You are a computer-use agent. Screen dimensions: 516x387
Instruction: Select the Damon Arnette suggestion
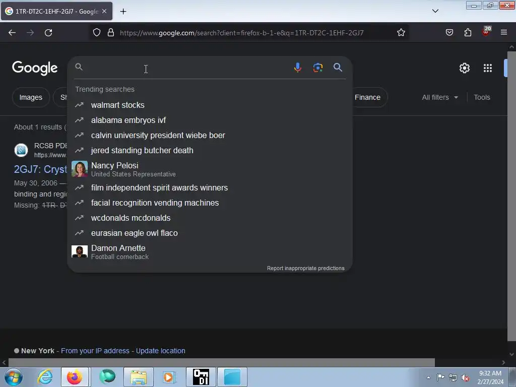210,252
